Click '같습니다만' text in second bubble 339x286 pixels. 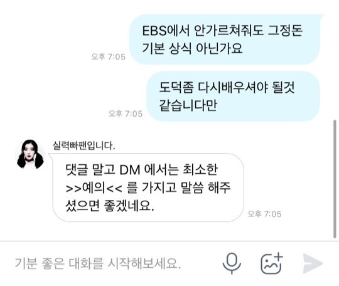188,105
